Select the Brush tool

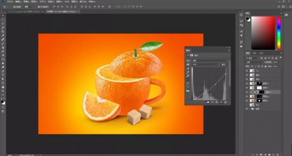click(3, 43)
